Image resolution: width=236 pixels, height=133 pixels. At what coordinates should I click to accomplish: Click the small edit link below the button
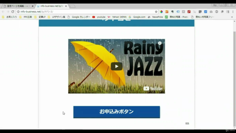(x=187, y=123)
